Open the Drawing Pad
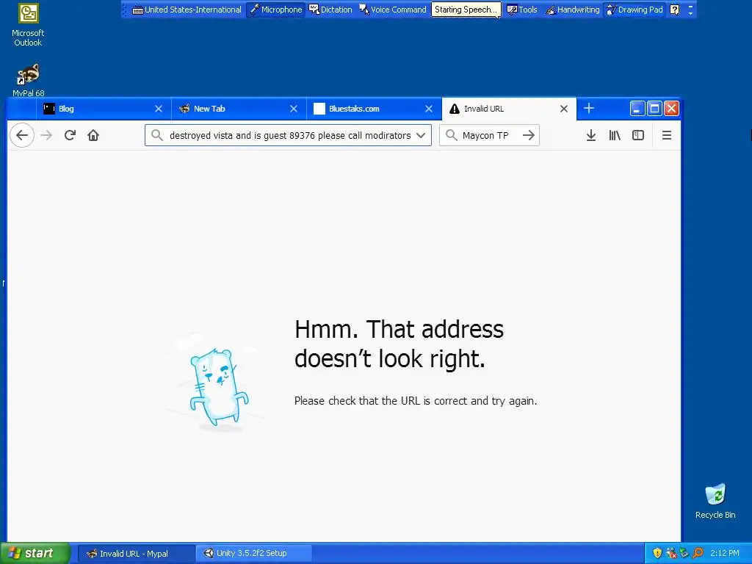Image resolution: width=752 pixels, height=564 pixels. 634,10
